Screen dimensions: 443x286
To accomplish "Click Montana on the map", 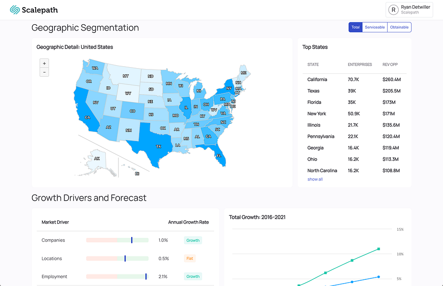I will pyautogui.click(x=124, y=75).
